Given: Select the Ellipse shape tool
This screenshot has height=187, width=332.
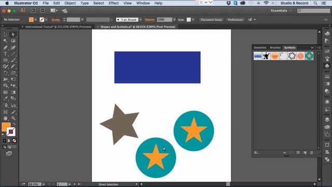Looking at the screenshot, I should click(5, 60).
